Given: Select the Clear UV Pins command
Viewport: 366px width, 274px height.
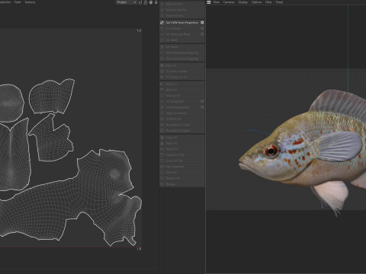Looking at the screenshot, I should [181, 15].
